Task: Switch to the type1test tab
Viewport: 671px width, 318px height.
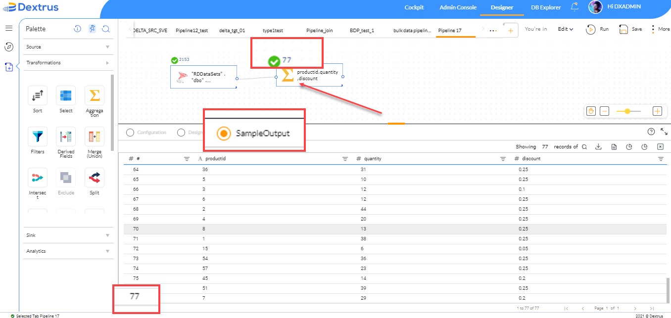Action: point(273,31)
